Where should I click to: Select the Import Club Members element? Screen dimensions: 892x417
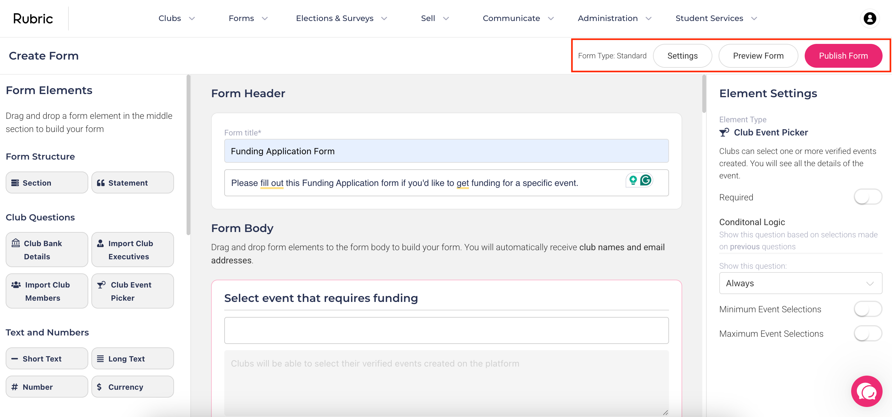point(47,291)
